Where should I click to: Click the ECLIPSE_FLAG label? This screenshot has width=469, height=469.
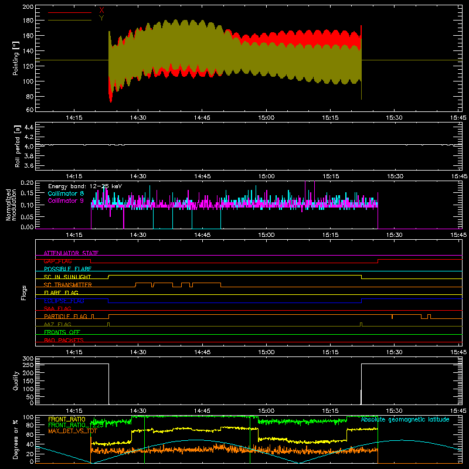[x=64, y=301]
